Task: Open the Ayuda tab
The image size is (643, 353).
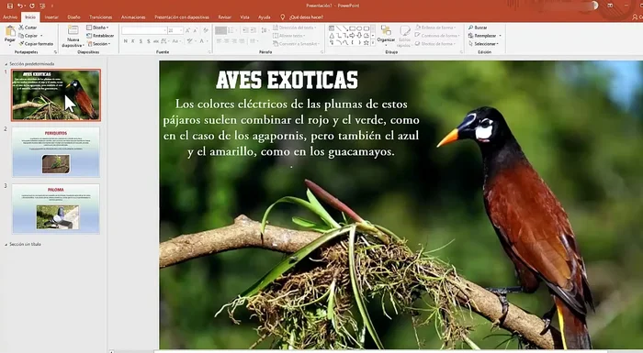Action: (265, 17)
